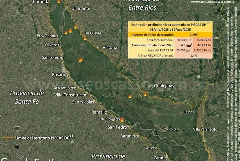Click the 'Atucha' label
240x161 pixels.
pos(152,148)
